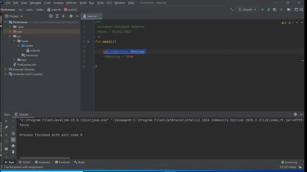
Task: Click Collapse All icon in Project panel
Action: pyautogui.click(x=63, y=16)
